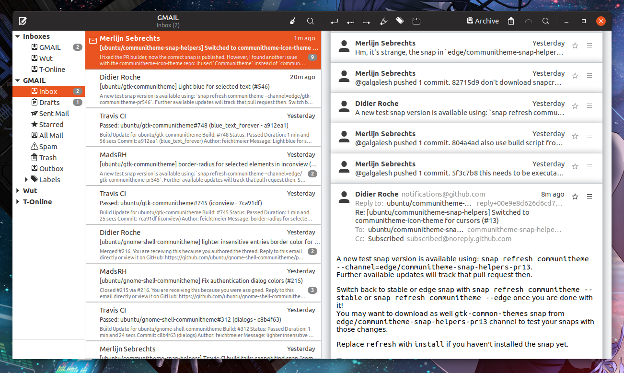Open search in the conversation list header
Image resolution: width=624 pixels, height=373 pixels.
pyautogui.click(x=311, y=21)
